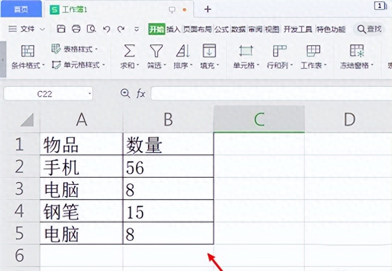Expand the 求和 label dropdown arrow
This screenshot has height=271, width=392.
[x=138, y=65]
